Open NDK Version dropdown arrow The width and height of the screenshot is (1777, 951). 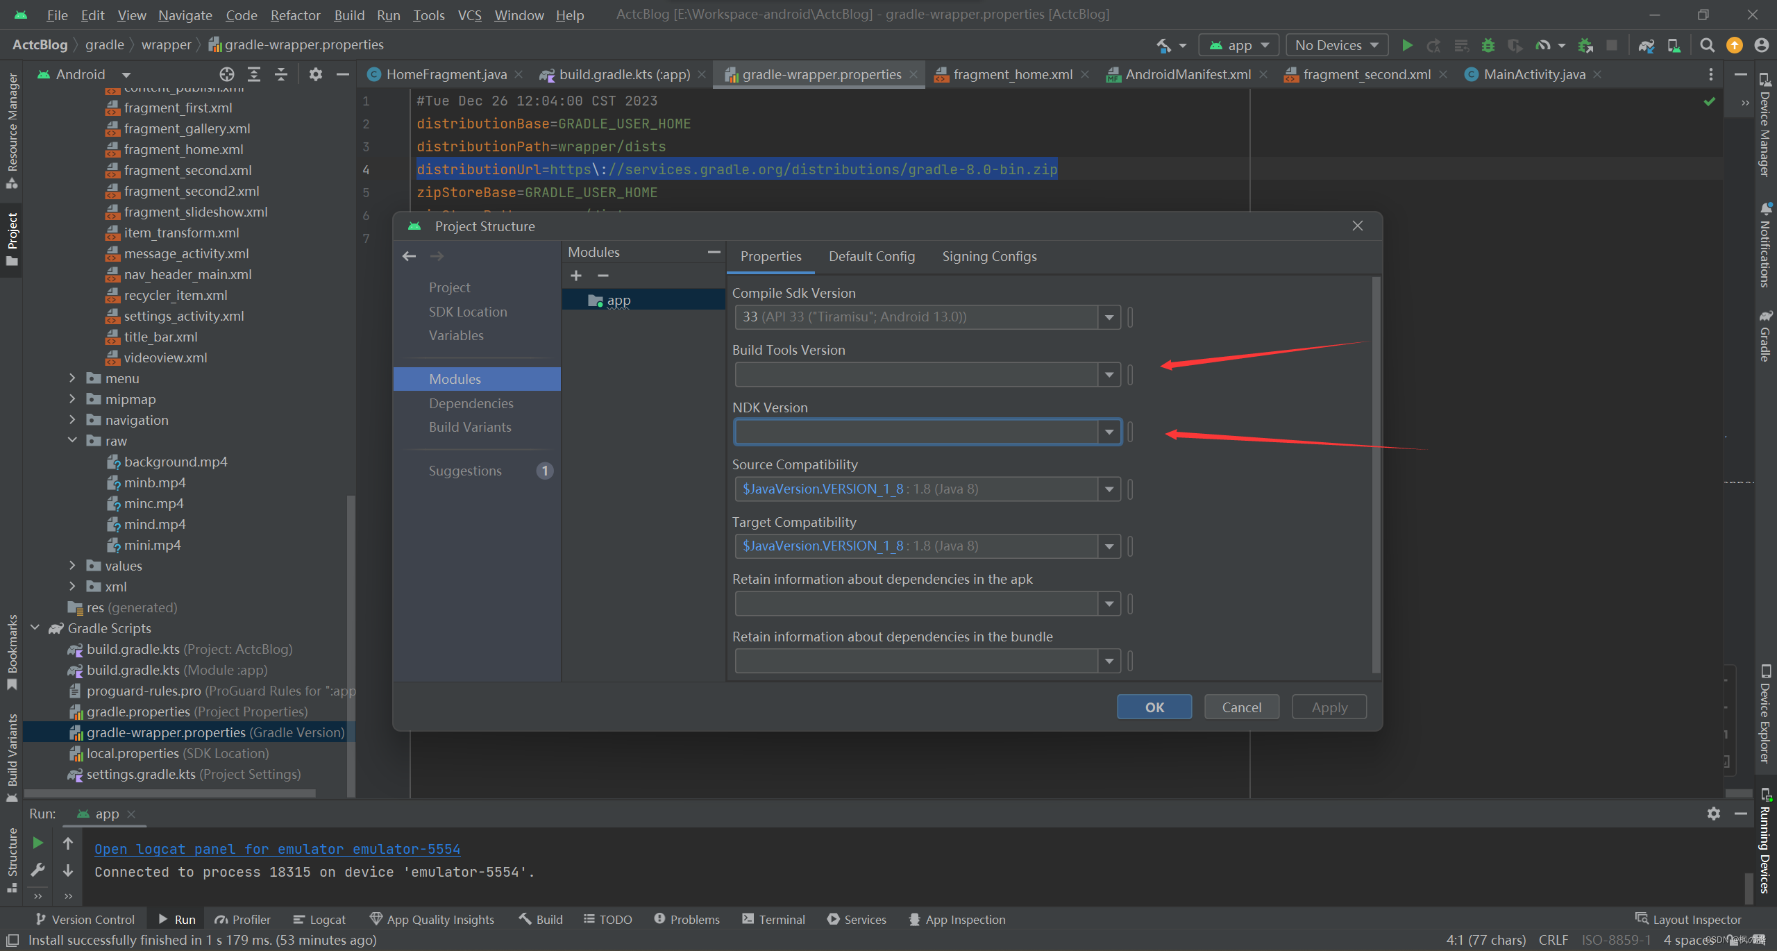pyautogui.click(x=1109, y=432)
